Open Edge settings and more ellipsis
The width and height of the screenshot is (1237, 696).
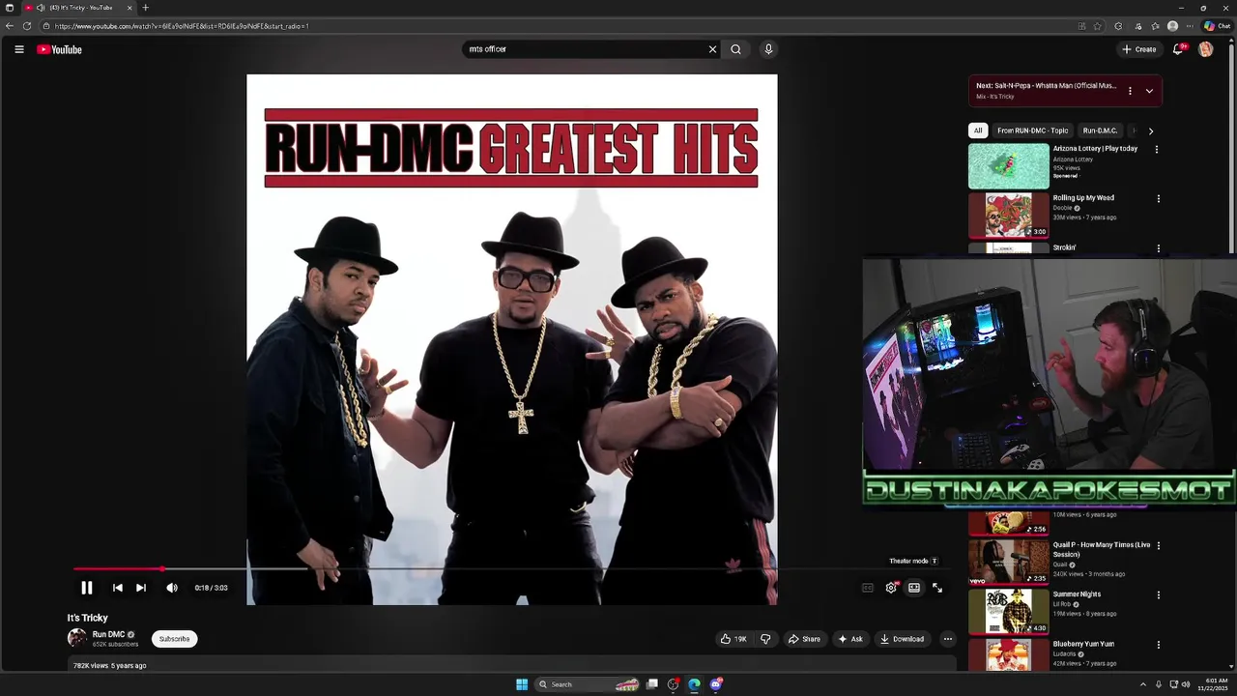click(x=1190, y=26)
